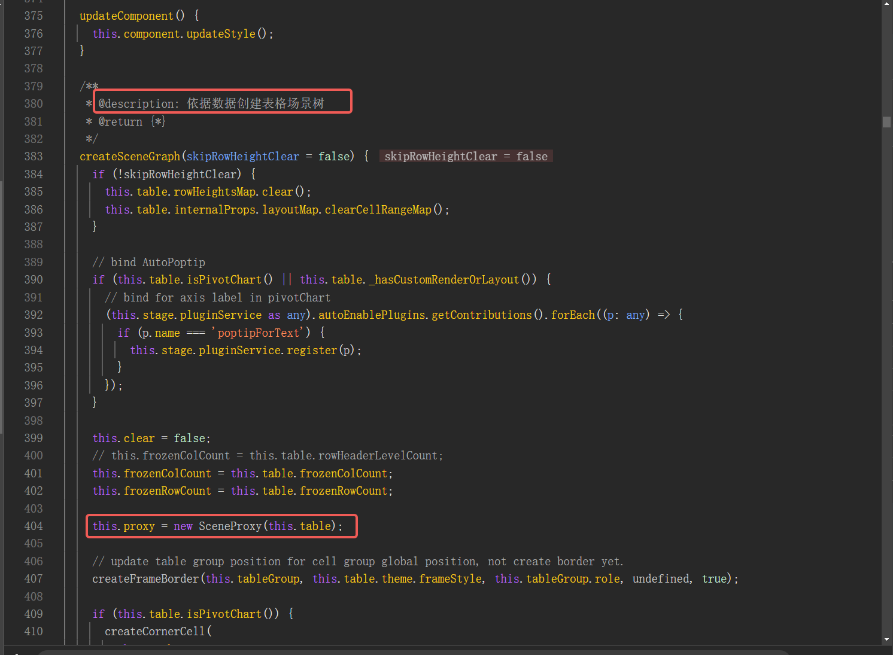
Task: Click the vertical scrollbar down arrow
Action: click(886, 639)
